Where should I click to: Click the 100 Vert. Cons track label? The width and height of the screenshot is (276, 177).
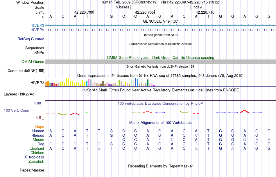(16, 110)
